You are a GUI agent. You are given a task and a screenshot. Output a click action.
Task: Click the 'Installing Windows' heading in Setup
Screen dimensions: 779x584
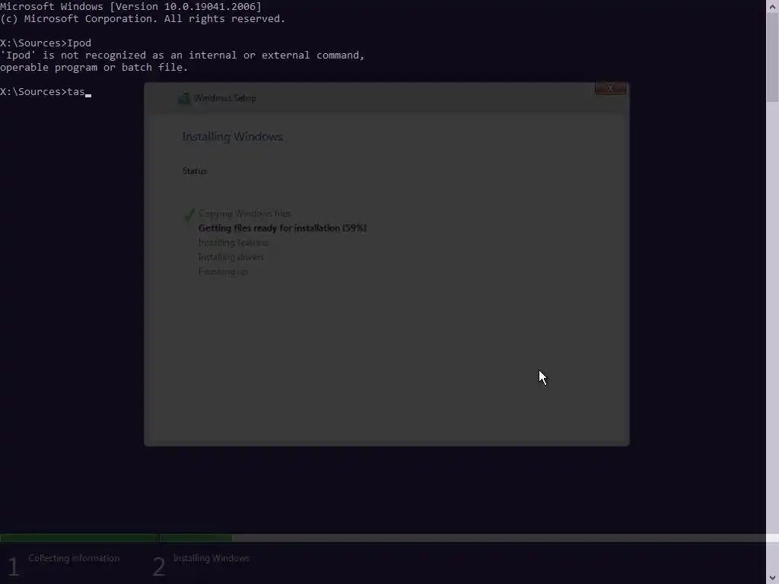pos(232,137)
